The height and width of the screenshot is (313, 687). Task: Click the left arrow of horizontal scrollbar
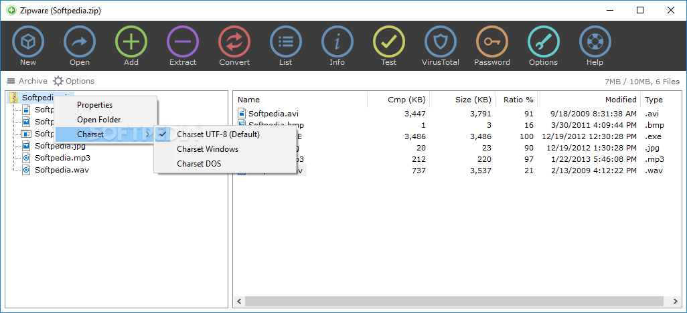(x=239, y=302)
